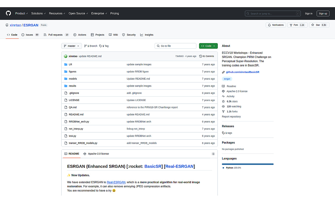Viewport: 335px width, 203px height.
Task: Open the Wiki tab
Action: (113, 35)
